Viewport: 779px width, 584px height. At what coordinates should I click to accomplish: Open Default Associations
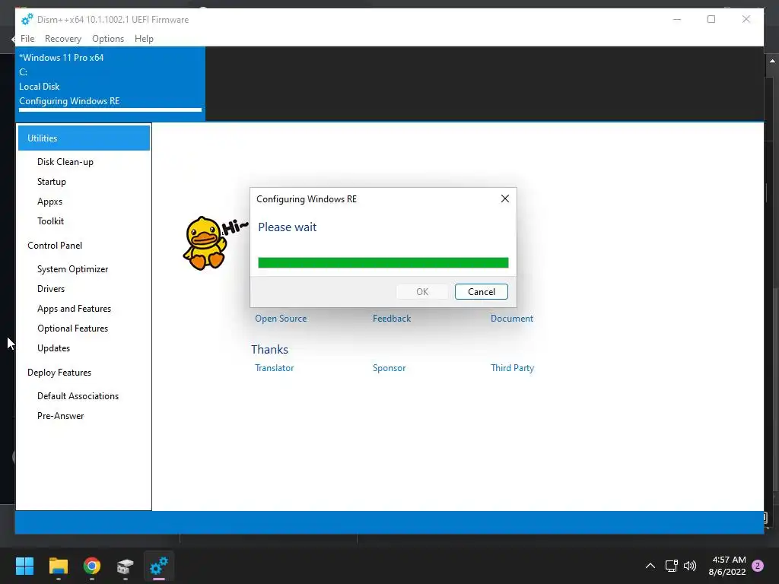pos(78,396)
